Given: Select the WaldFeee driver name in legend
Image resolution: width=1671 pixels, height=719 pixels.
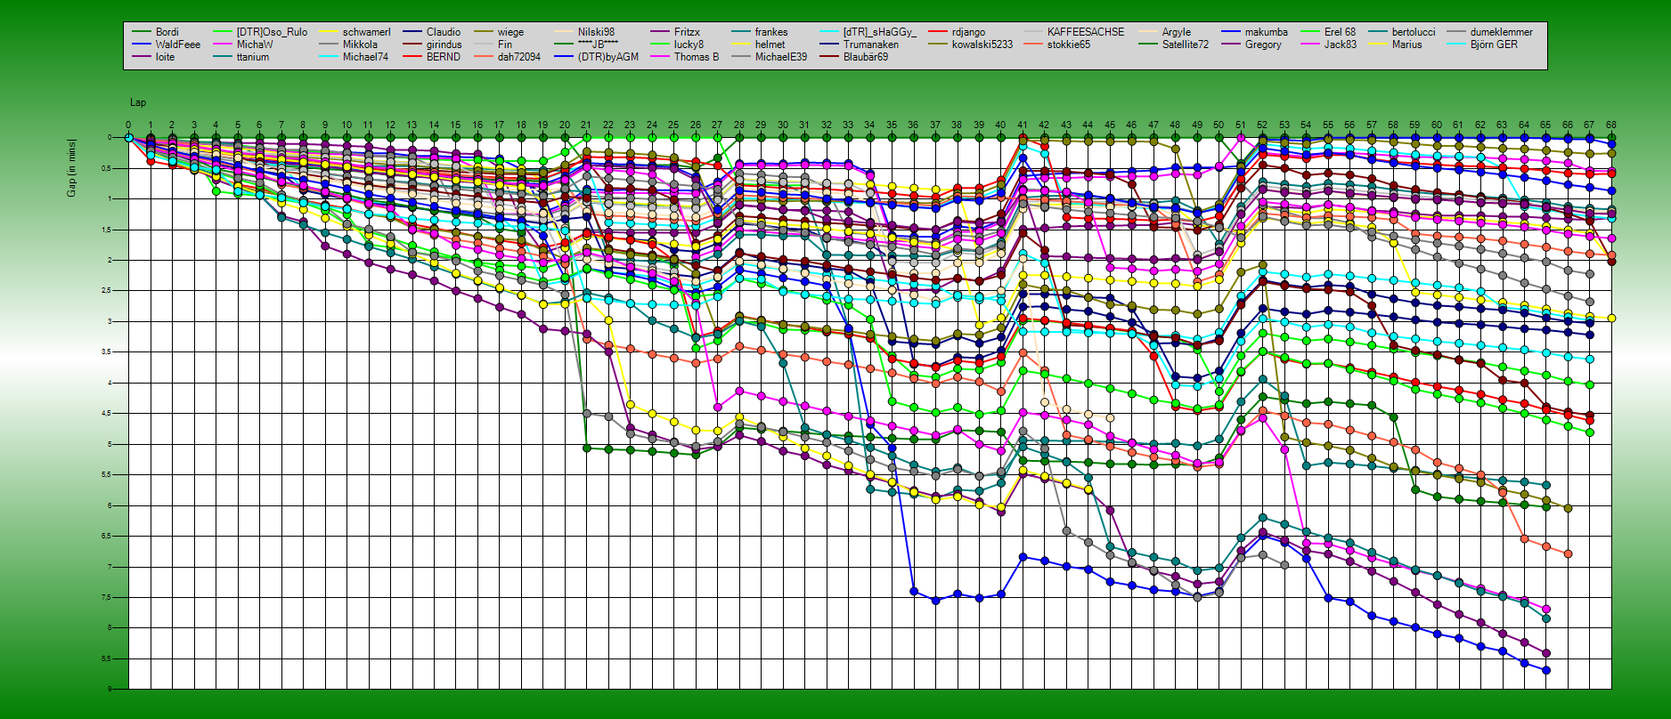Looking at the screenshot, I should tap(177, 44).
